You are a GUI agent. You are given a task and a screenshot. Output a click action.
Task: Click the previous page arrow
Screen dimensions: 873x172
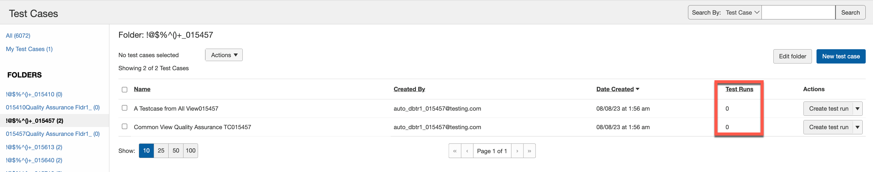pyautogui.click(x=467, y=151)
